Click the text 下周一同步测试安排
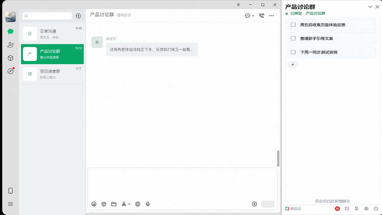Image resolution: width=382 pixels, height=215 pixels. [x=319, y=52]
